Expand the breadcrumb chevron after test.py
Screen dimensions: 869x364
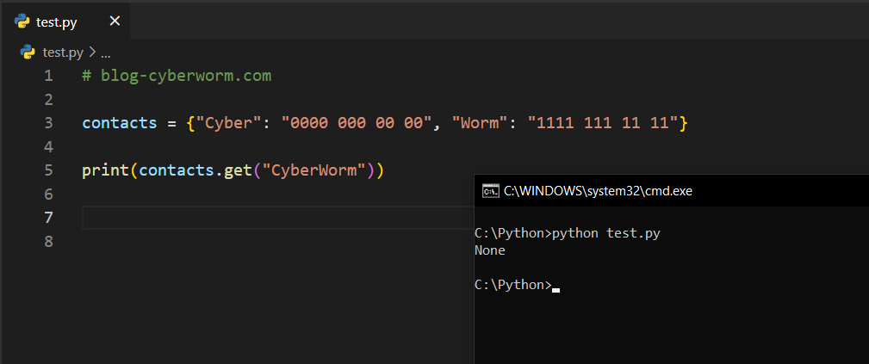(91, 52)
